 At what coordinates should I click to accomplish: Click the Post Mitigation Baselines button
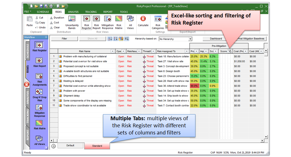tap(251, 39)
